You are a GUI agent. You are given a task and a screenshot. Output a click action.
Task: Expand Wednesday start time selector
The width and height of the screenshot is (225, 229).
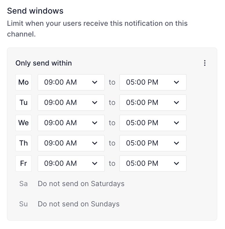tap(71, 123)
